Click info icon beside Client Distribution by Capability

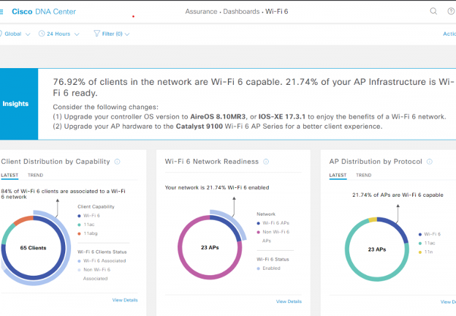[x=118, y=161]
